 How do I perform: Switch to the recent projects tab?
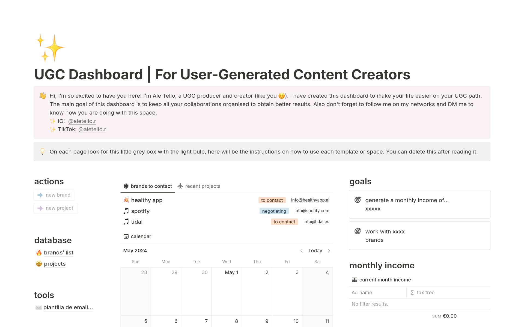[199, 186]
